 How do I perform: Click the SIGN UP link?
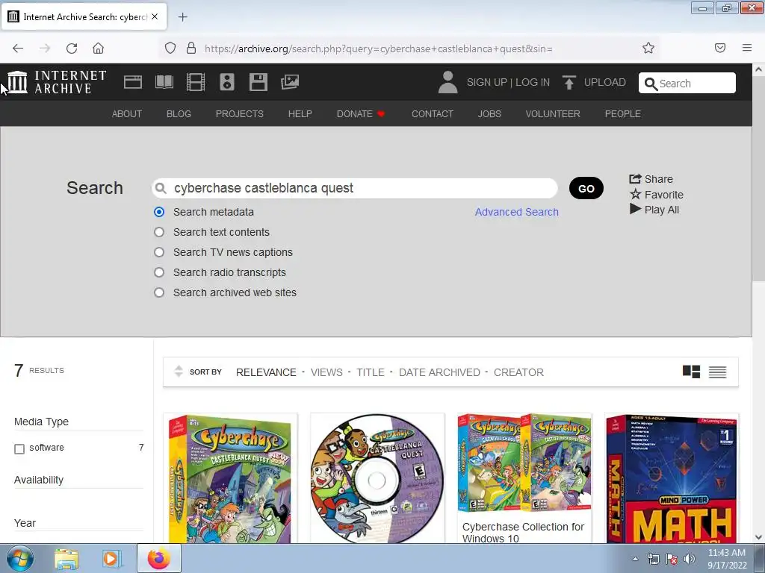click(x=487, y=82)
